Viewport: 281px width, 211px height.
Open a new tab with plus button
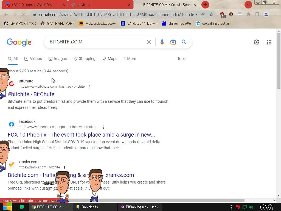pyautogui.click(x=205, y=5)
